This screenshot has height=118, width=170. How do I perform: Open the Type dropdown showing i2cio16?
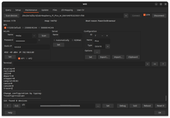click(107, 46)
